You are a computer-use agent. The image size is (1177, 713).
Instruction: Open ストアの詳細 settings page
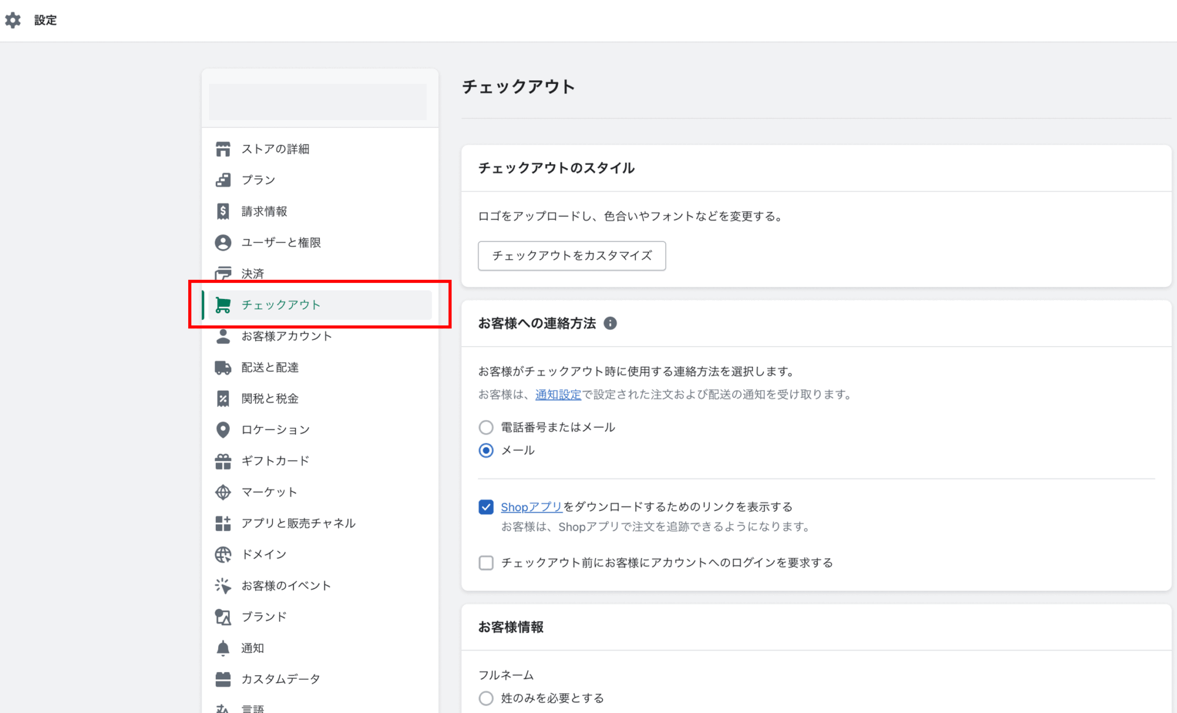pos(320,149)
